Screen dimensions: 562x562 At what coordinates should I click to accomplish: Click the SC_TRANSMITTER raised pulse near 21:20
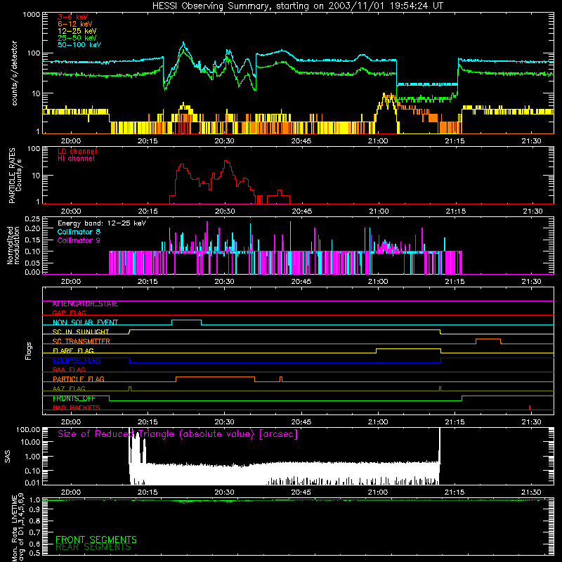pos(488,339)
